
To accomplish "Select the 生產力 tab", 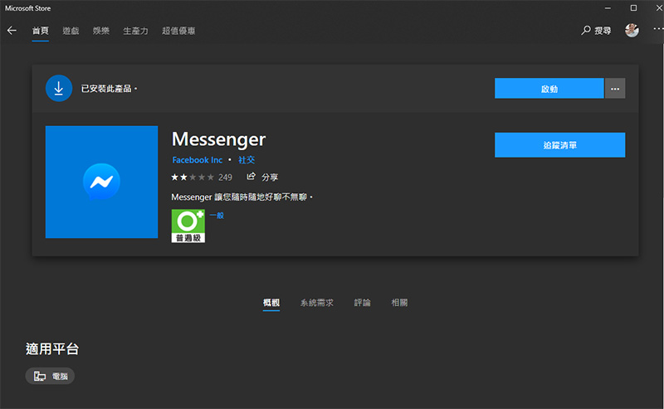I will tap(135, 31).
